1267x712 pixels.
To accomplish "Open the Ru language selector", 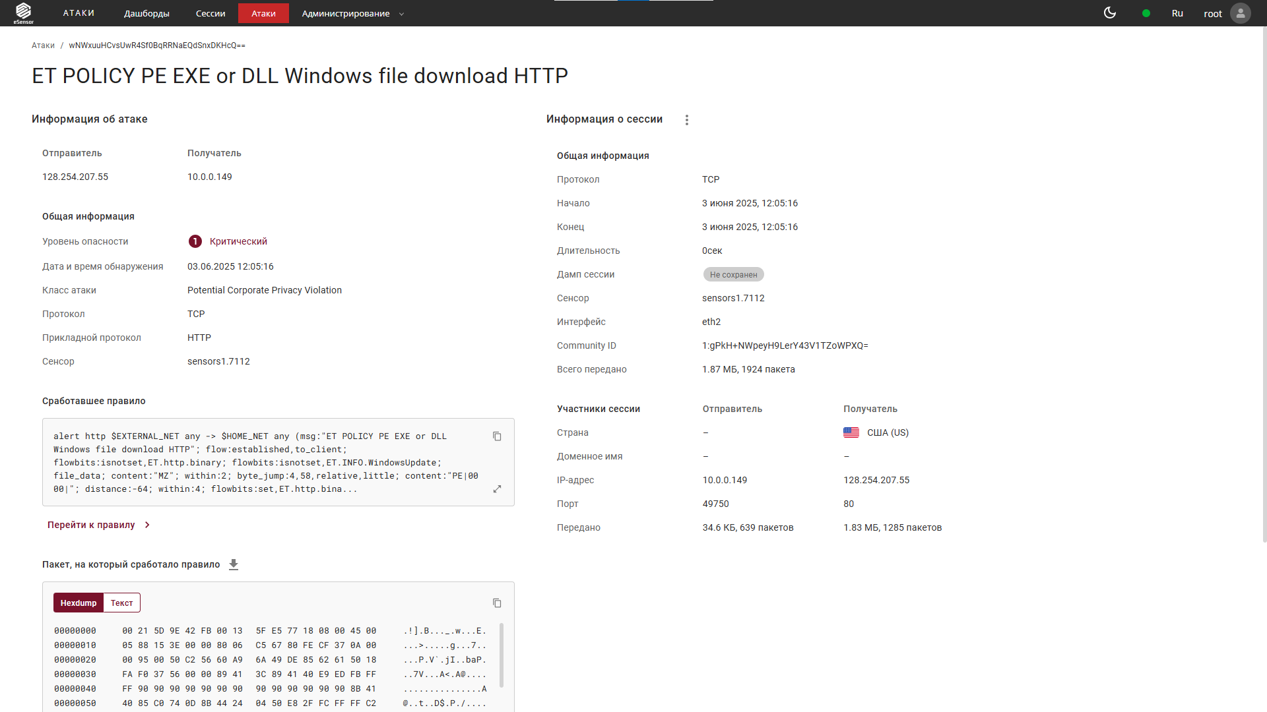I will click(1177, 13).
